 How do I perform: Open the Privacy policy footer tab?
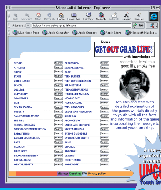(97, 174)
